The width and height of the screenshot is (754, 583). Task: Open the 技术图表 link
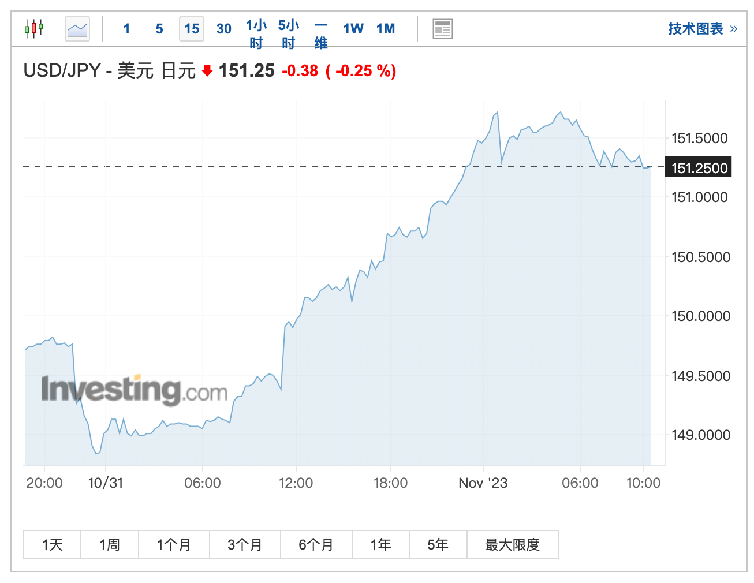click(702, 29)
